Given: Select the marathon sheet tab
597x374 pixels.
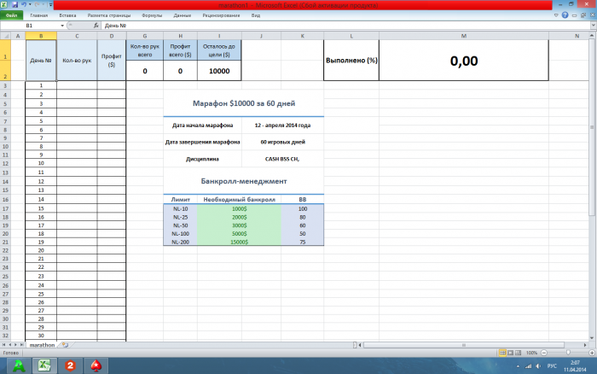Looking at the screenshot, I should 42,345.
